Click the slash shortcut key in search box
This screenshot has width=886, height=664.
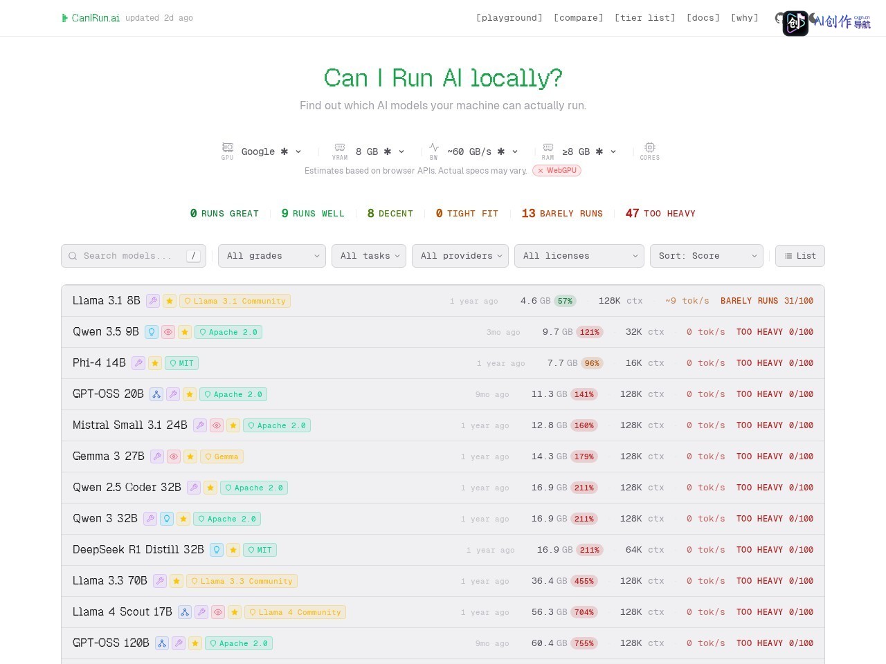pyautogui.click(x=193, y=256)
